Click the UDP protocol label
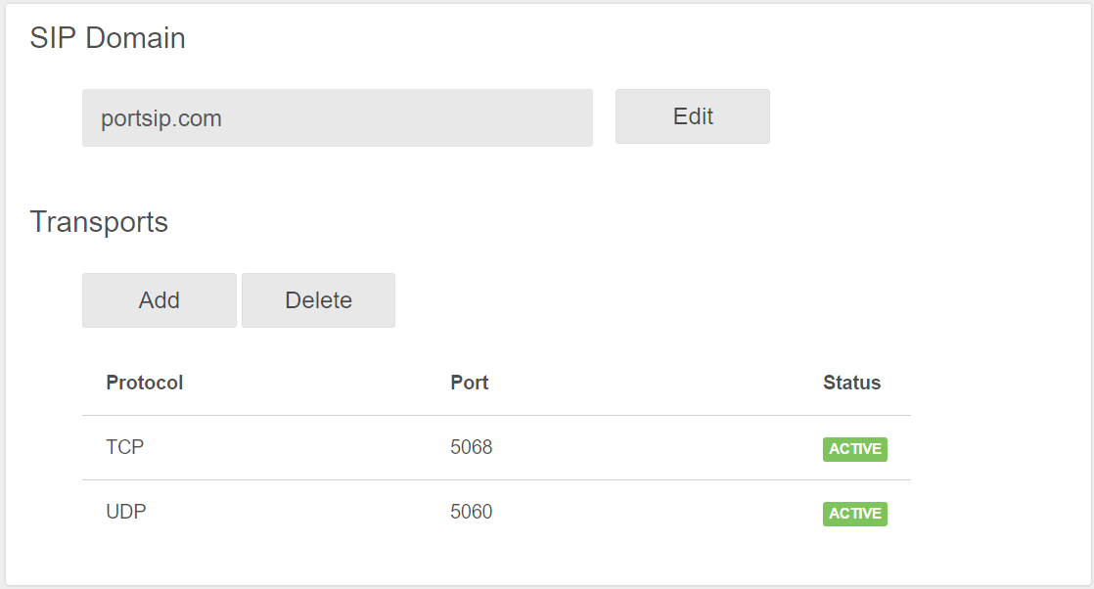Viewport: 1094px width, 589px height. click(x=126, y=512)
